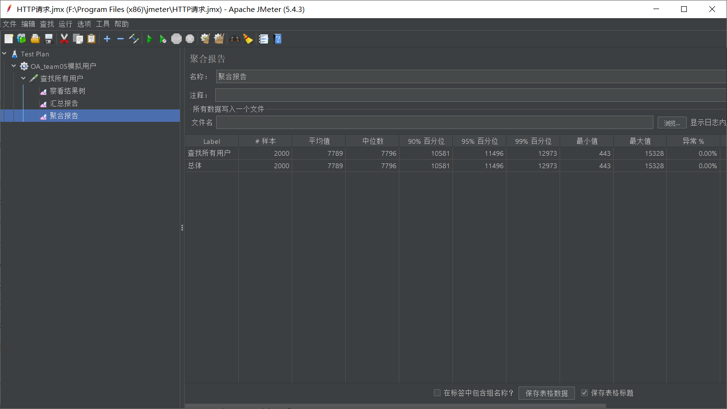
Task: Open the 选项 menu
Action: point(84,24)
